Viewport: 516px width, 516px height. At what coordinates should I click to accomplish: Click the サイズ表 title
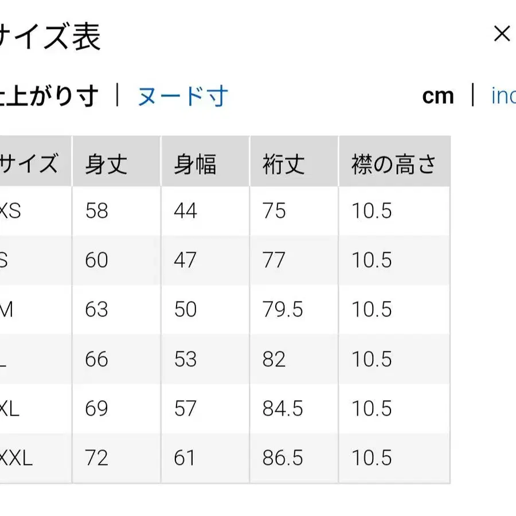pyautogui.click(x=50, y=36)
